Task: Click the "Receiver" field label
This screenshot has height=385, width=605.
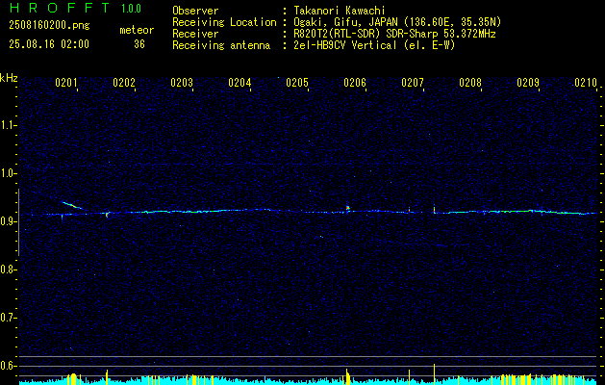Action: (195, 34)
